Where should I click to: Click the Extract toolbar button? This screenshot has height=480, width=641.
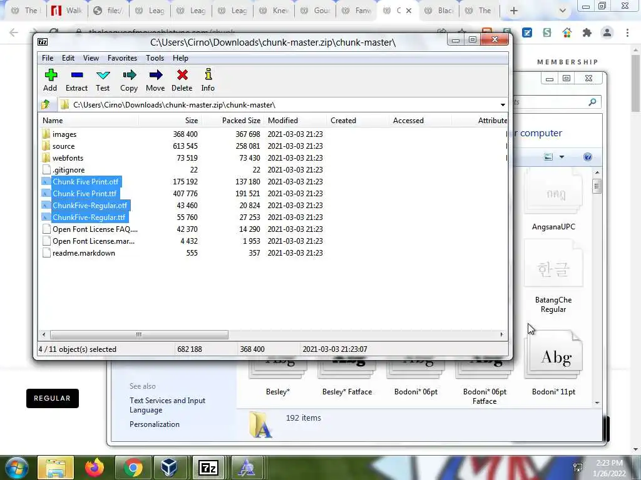76,80
